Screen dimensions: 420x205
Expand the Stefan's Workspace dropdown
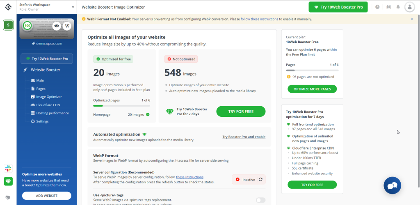(47, 7)
